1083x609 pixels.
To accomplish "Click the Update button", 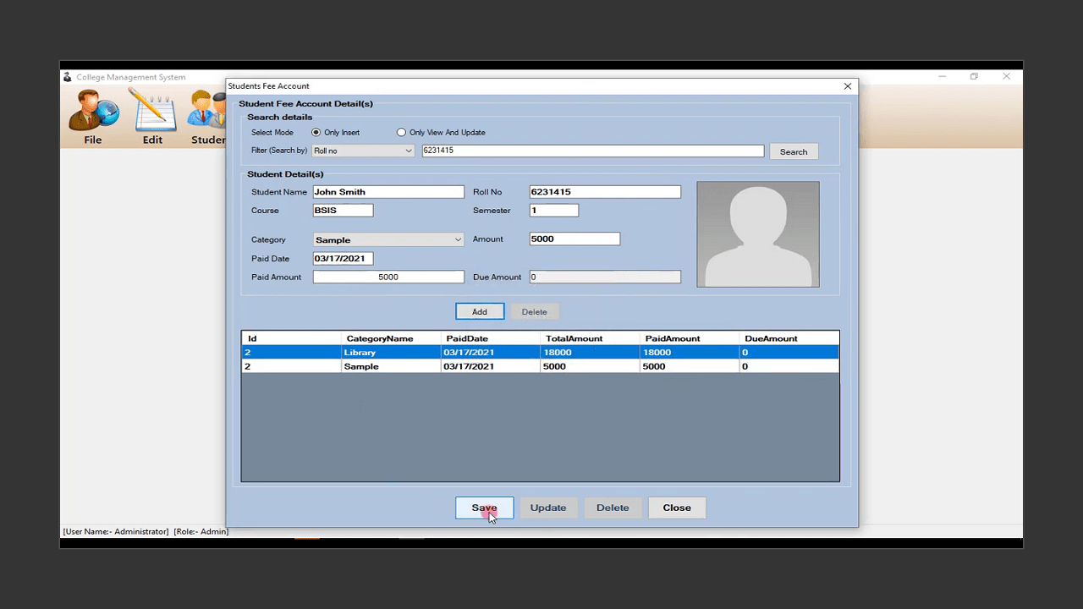I will click(x=547, y=507).
